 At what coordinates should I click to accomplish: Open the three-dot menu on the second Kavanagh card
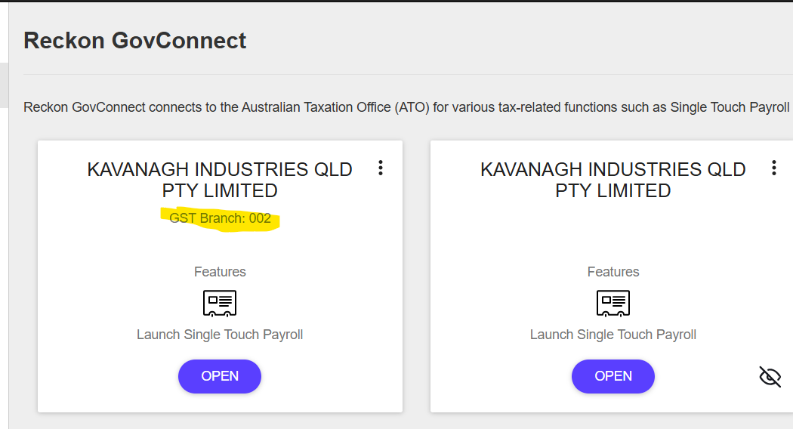pyautogui.click(x=773, y=168)
